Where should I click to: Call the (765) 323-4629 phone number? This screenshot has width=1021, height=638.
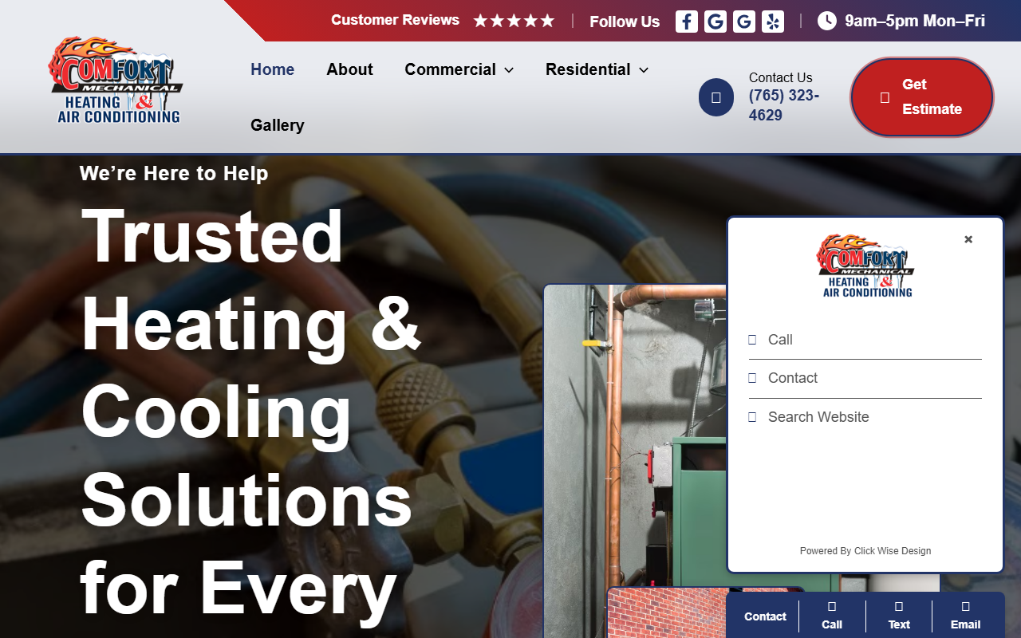(784, 105)
